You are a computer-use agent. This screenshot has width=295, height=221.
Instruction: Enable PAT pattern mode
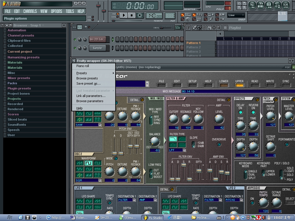click(118, 14)
